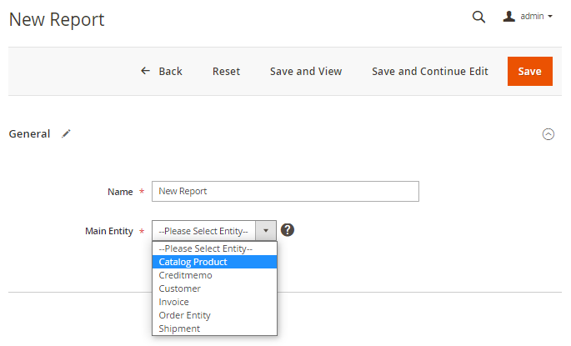Image resolution: width=571 pixels, height=346 pixels.
Task: Click the Main Entity dropdown arrow
Action: click(x=266, y=231)
